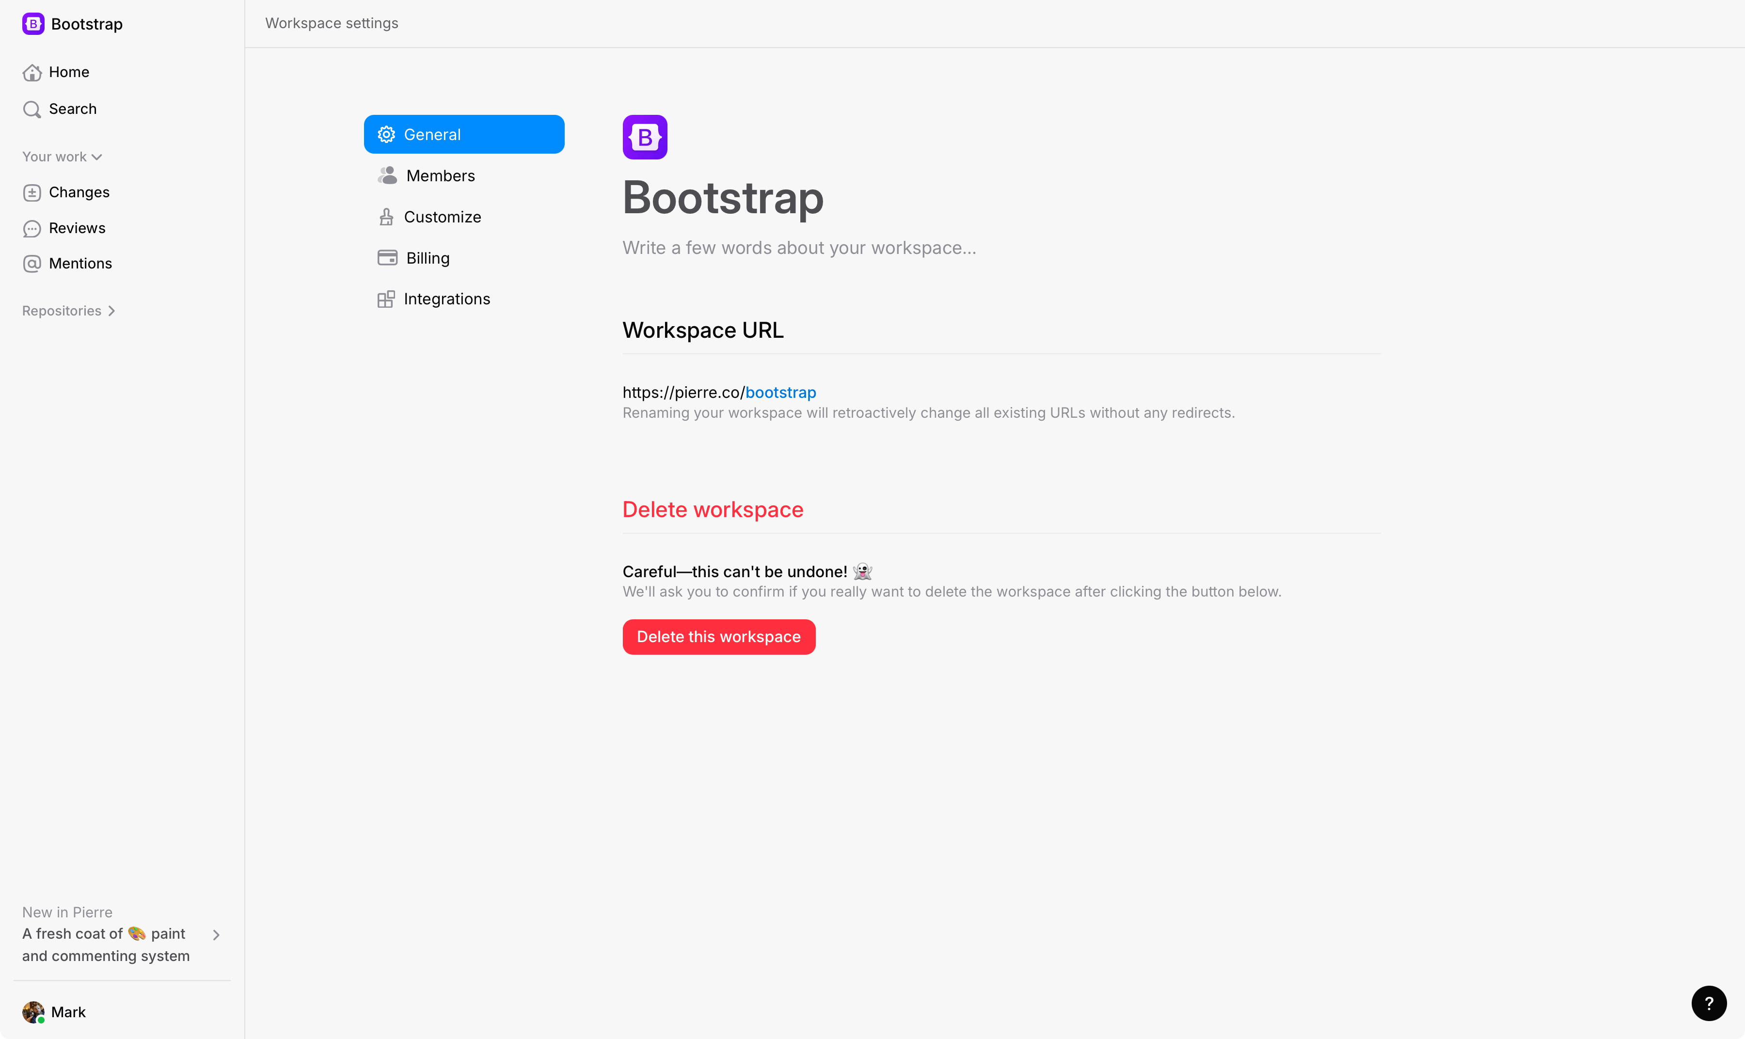Click the bootstrap URL slug link

pos(780,393)
